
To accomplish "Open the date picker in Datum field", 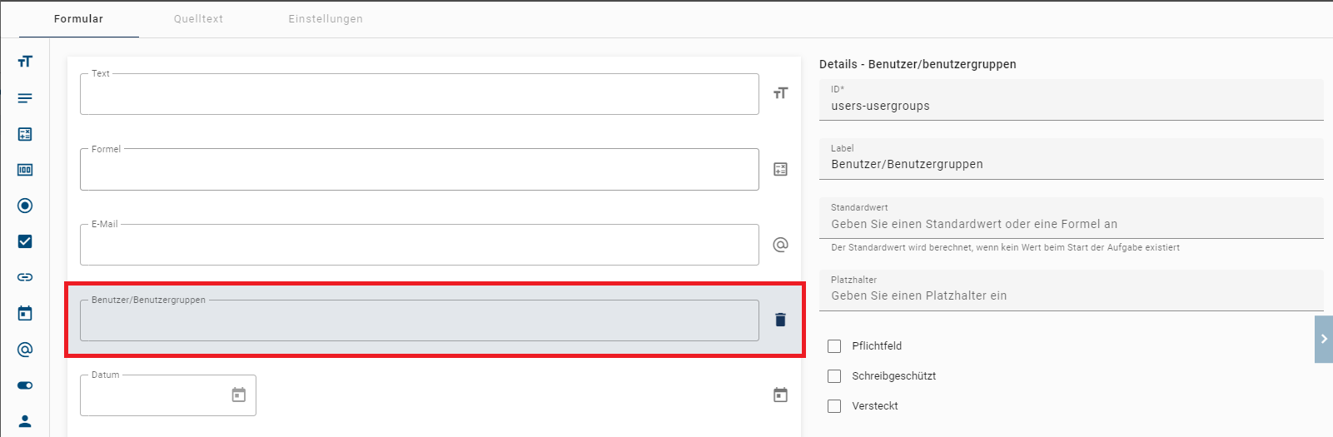I will (x=239, y=395).
